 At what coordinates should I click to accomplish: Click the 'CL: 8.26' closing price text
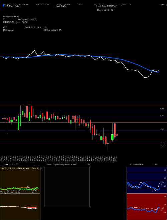pyautogui.click(x=61, y=6)
